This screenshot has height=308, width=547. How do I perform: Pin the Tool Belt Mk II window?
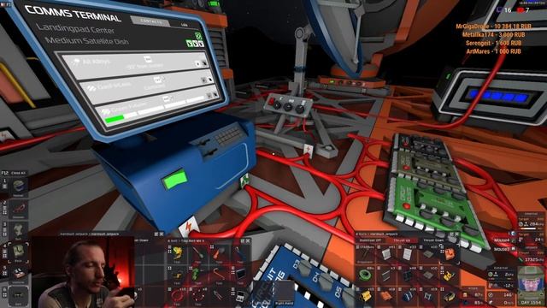coord(242,241)
